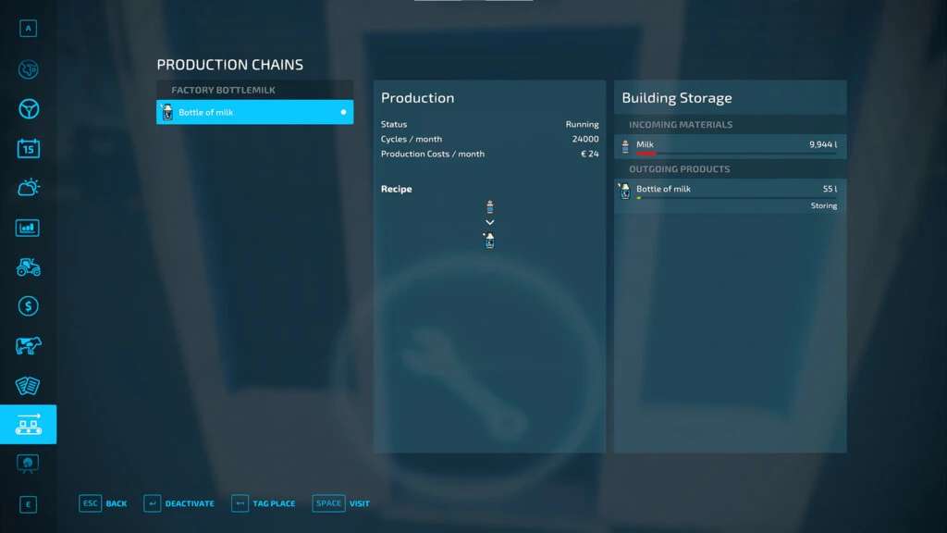This screenshot has width=947, height=533.
Task: Click the red Milk fill level bar
Action: pyautogui.click(x=646, y=154)
